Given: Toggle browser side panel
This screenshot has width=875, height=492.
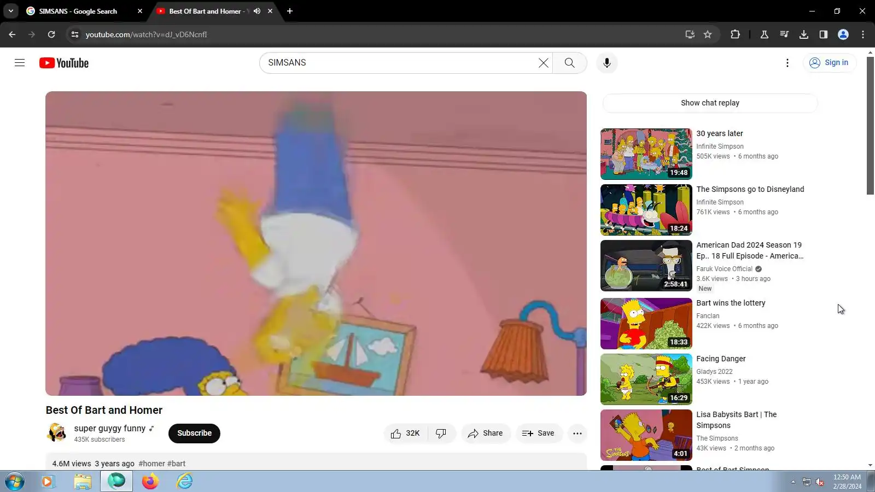Looking at the screenshot, I should coord(824,34).
